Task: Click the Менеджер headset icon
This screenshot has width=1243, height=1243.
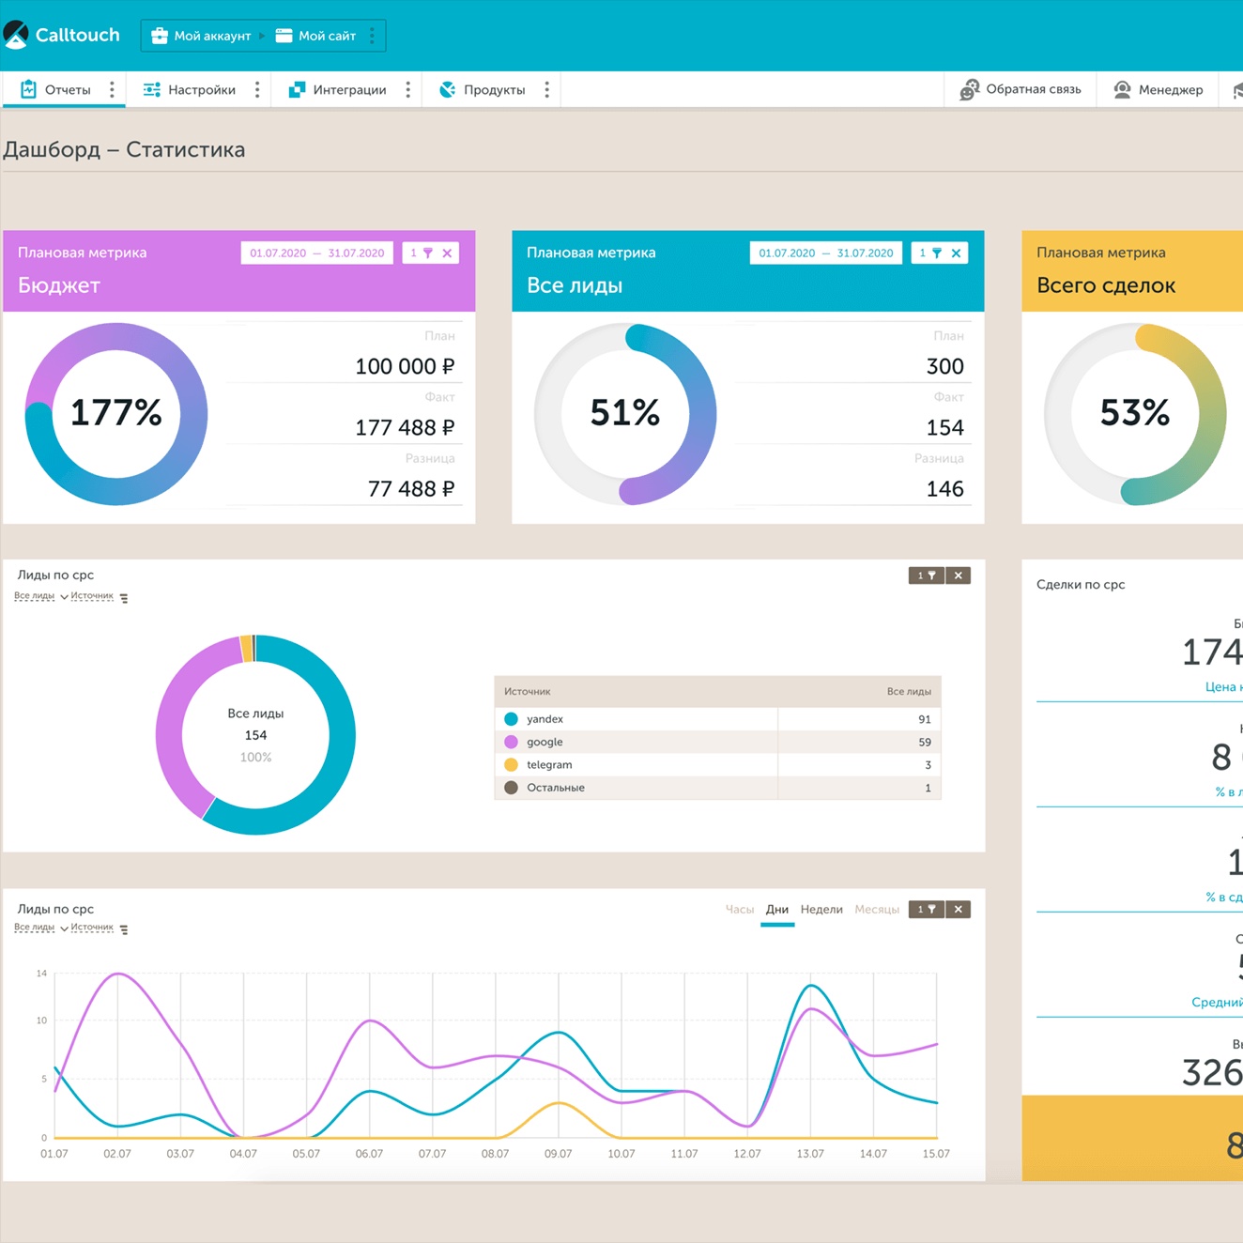Action: [1122, 90]
